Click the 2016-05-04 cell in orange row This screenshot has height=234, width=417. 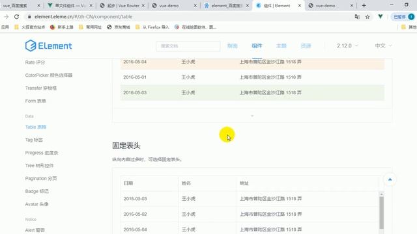point(135,62)
